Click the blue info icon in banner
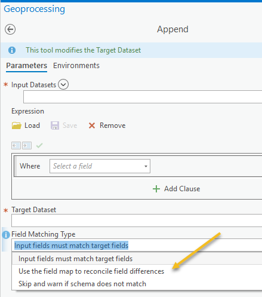 coord(12,50)
